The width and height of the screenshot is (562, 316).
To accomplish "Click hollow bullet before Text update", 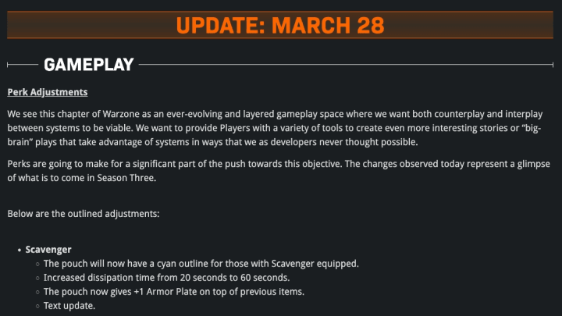I will tap(37, 306).
